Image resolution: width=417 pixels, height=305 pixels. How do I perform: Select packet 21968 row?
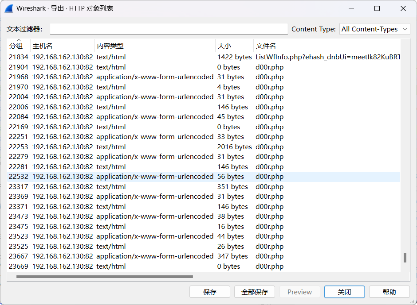pyautogui.click(x=204, y=77)
